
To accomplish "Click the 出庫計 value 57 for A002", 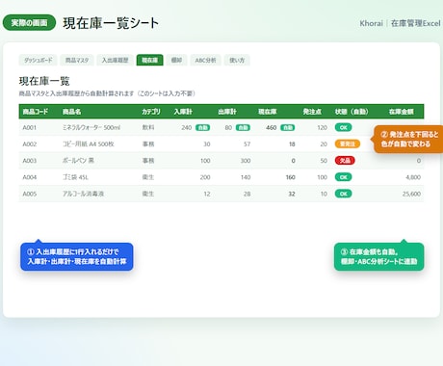I will (247, 144).
